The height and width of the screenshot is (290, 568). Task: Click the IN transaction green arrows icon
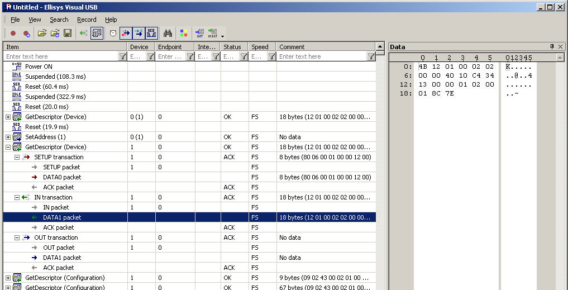[x=26, y=198]
